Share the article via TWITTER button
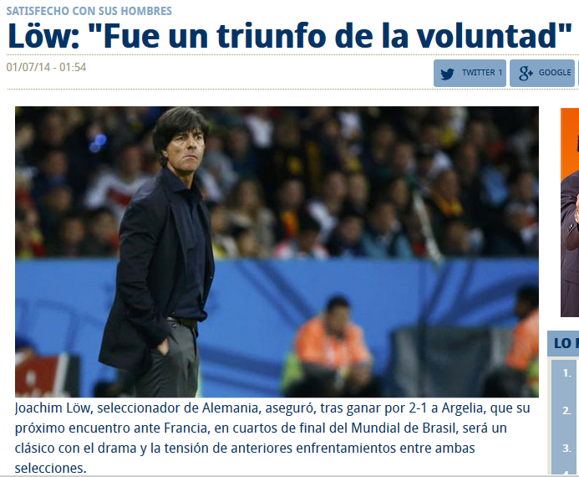Viewport: 579px width, 477px height. point(470,73)
